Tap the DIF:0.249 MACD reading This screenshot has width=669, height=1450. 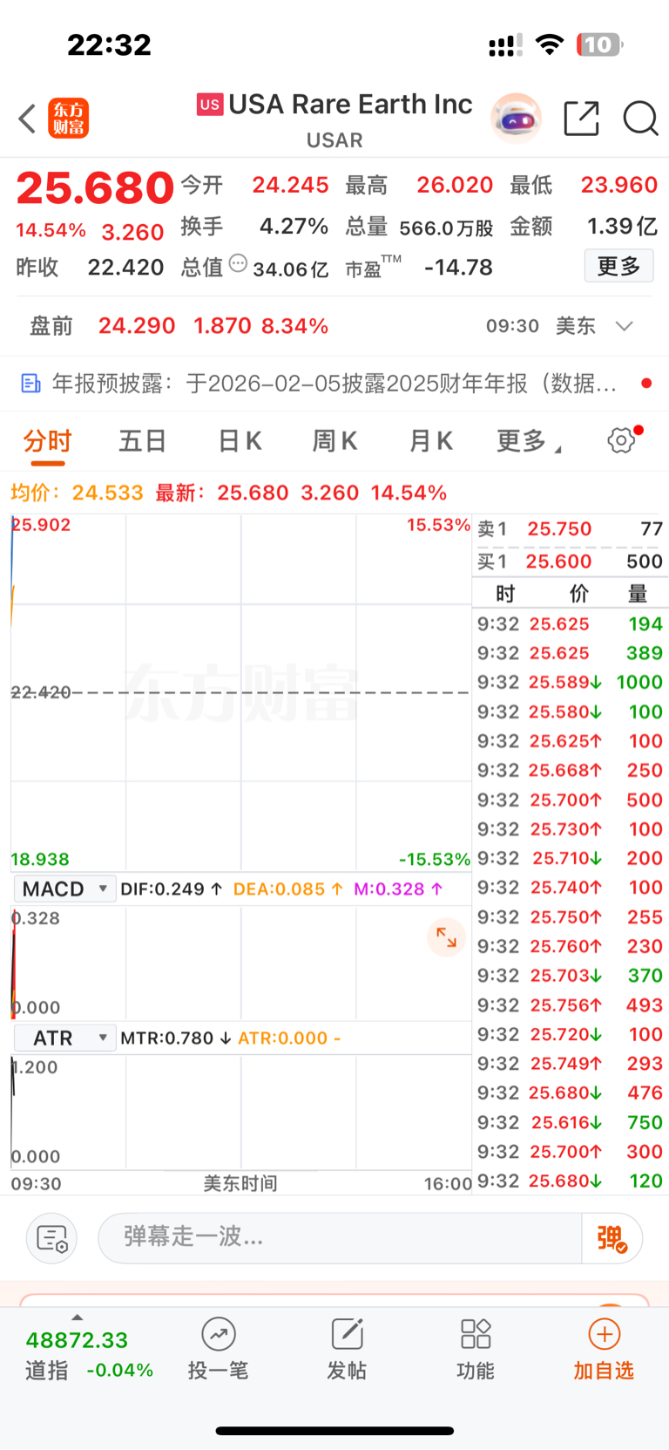point(172,889)
